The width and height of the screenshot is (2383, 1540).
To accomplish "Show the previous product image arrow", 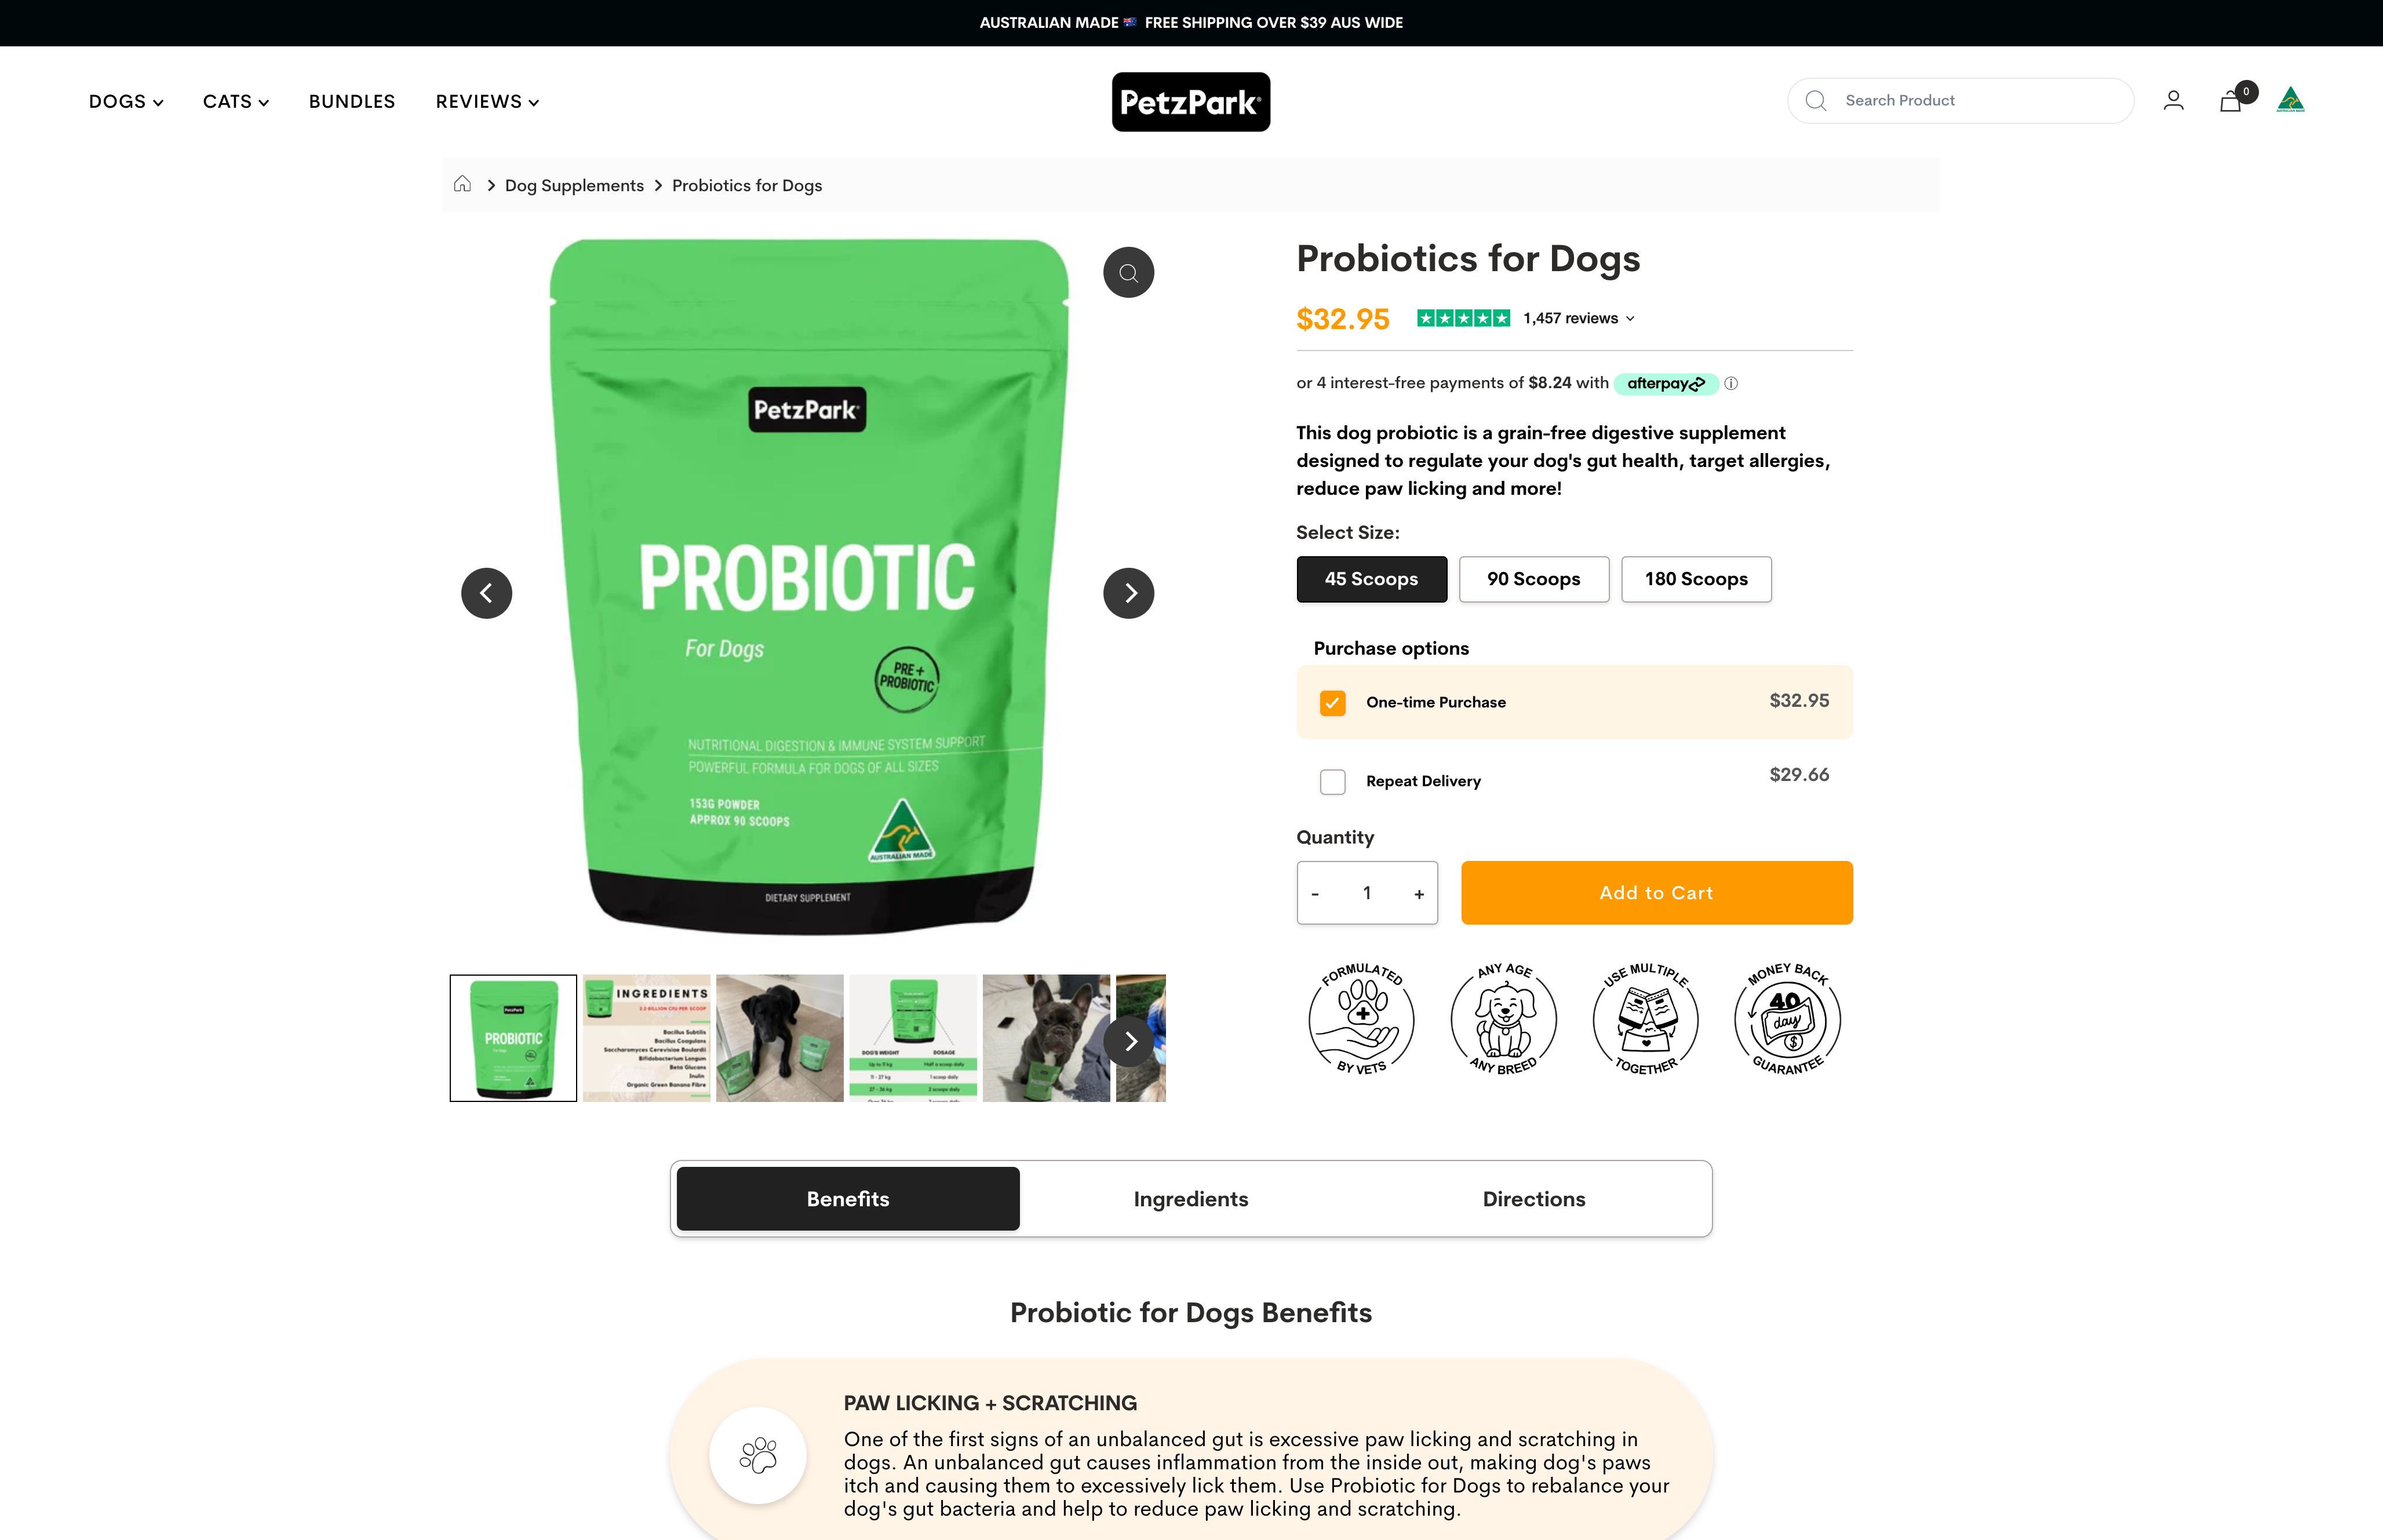I will coord(487,593).
